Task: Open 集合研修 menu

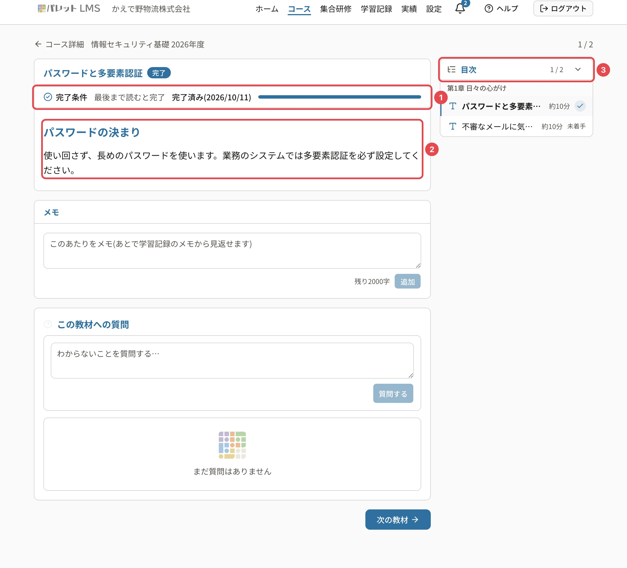Action: point(335,9)
